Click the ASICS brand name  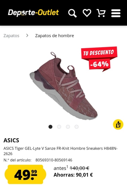(11, 140)
